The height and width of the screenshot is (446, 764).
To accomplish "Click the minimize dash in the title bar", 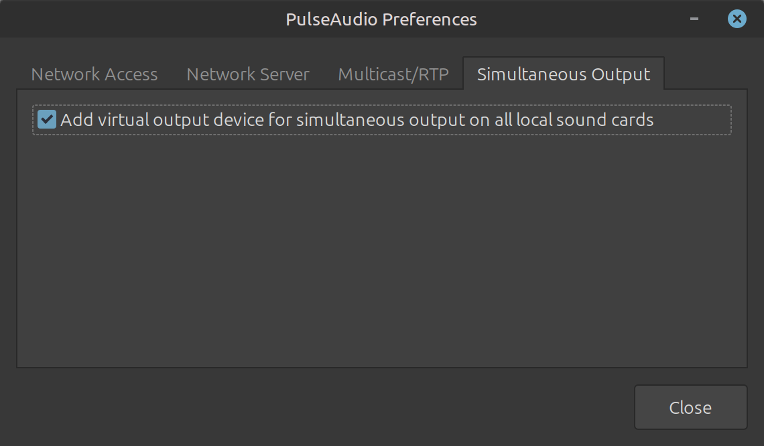I will coord(694,19).
